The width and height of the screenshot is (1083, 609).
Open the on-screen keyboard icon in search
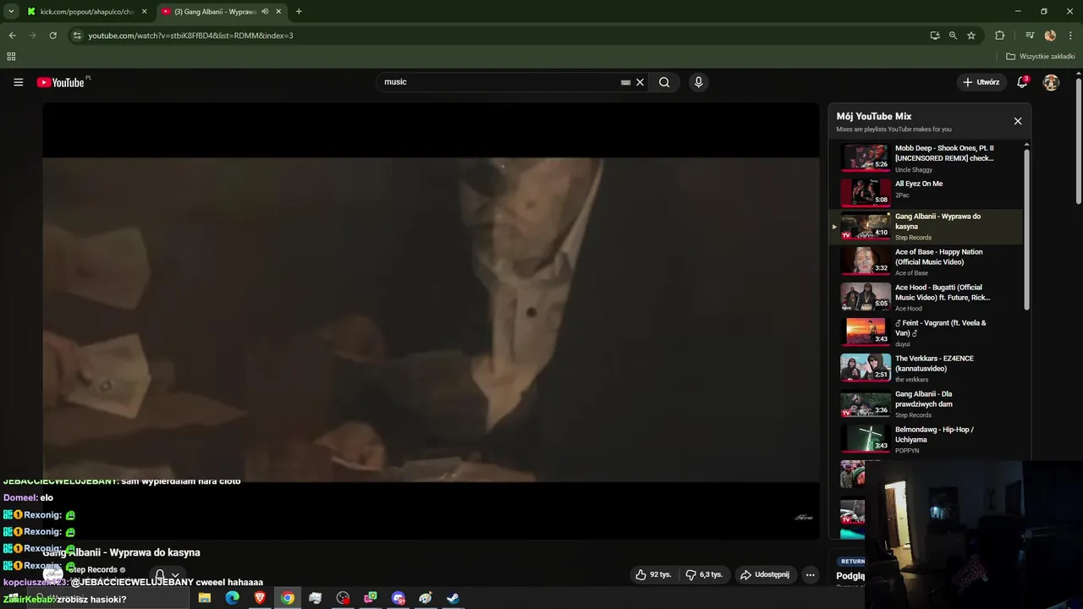tap(625, 82)
